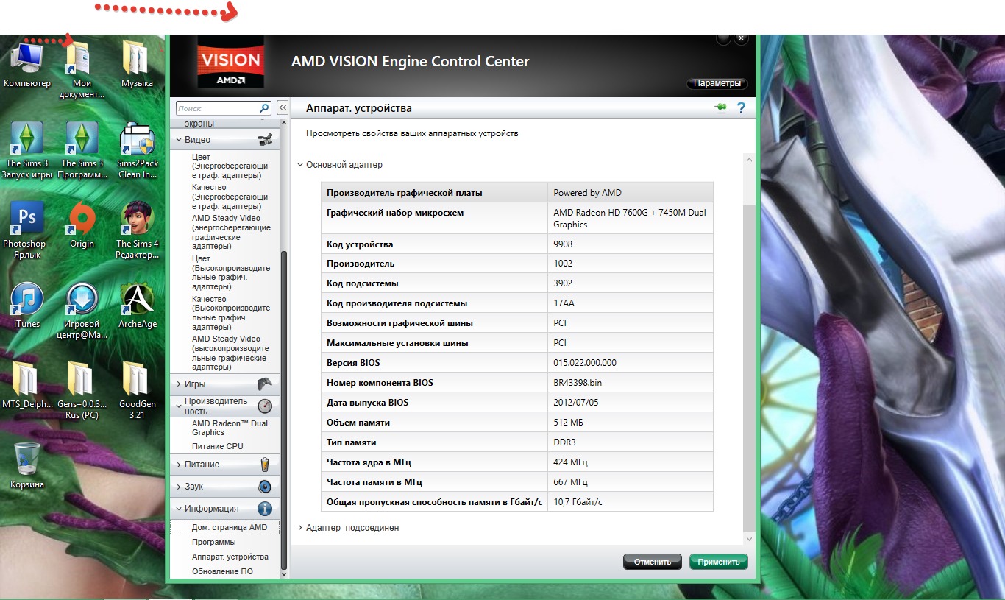Viewport: 1005px width, 600px height.
Task: Click the Питание battery icon
Action: (x=265, y=465)
